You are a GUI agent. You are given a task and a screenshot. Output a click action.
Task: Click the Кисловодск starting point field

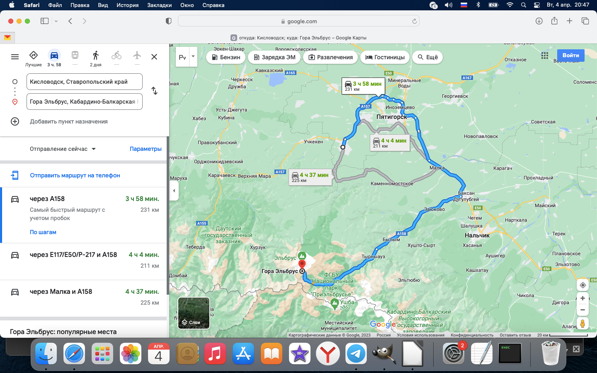click(85, 82)
